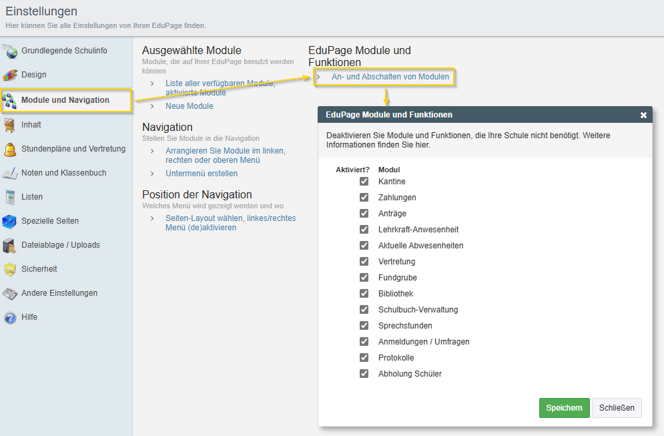Click the globe icon for Grundlegende Schulinfo
The width and height of the screenshot is (664, 436).
click(x=10, y=51)
